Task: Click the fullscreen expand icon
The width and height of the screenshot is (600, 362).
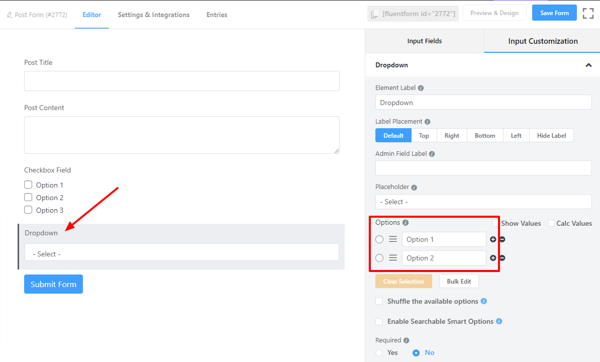Action: [588, 14]
